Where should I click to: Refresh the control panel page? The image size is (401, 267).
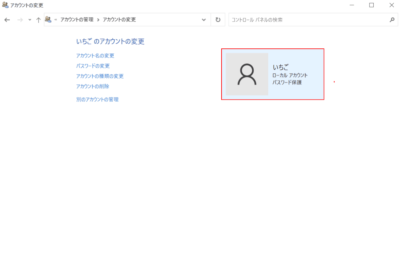tap(218, 20)
